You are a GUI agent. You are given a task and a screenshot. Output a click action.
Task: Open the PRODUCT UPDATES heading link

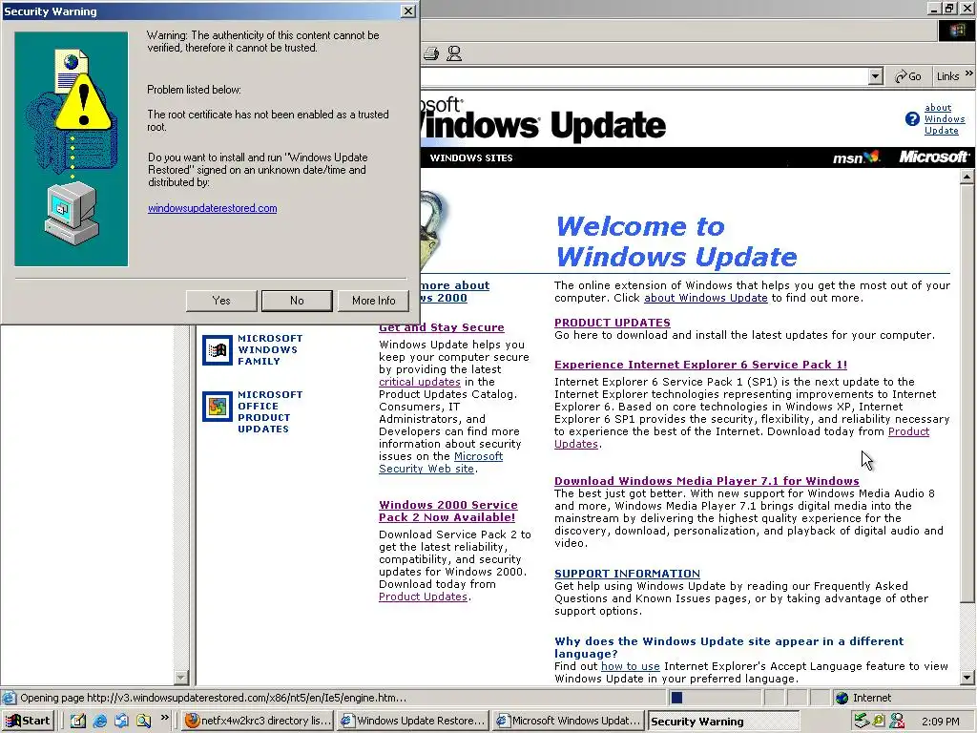click(613, 323)
